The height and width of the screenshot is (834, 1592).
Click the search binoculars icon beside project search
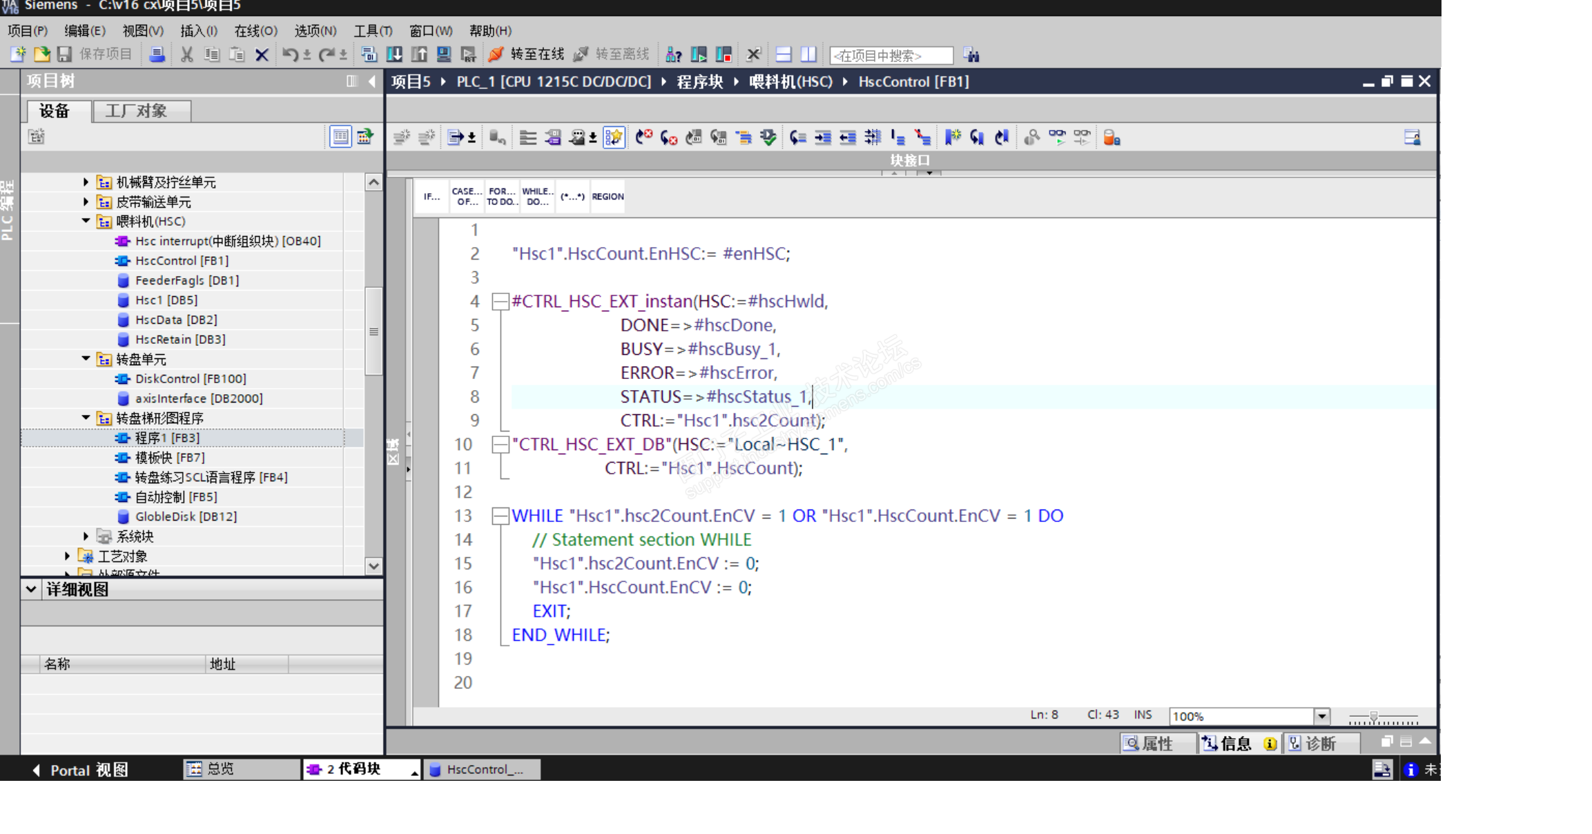tap(971, 55)
